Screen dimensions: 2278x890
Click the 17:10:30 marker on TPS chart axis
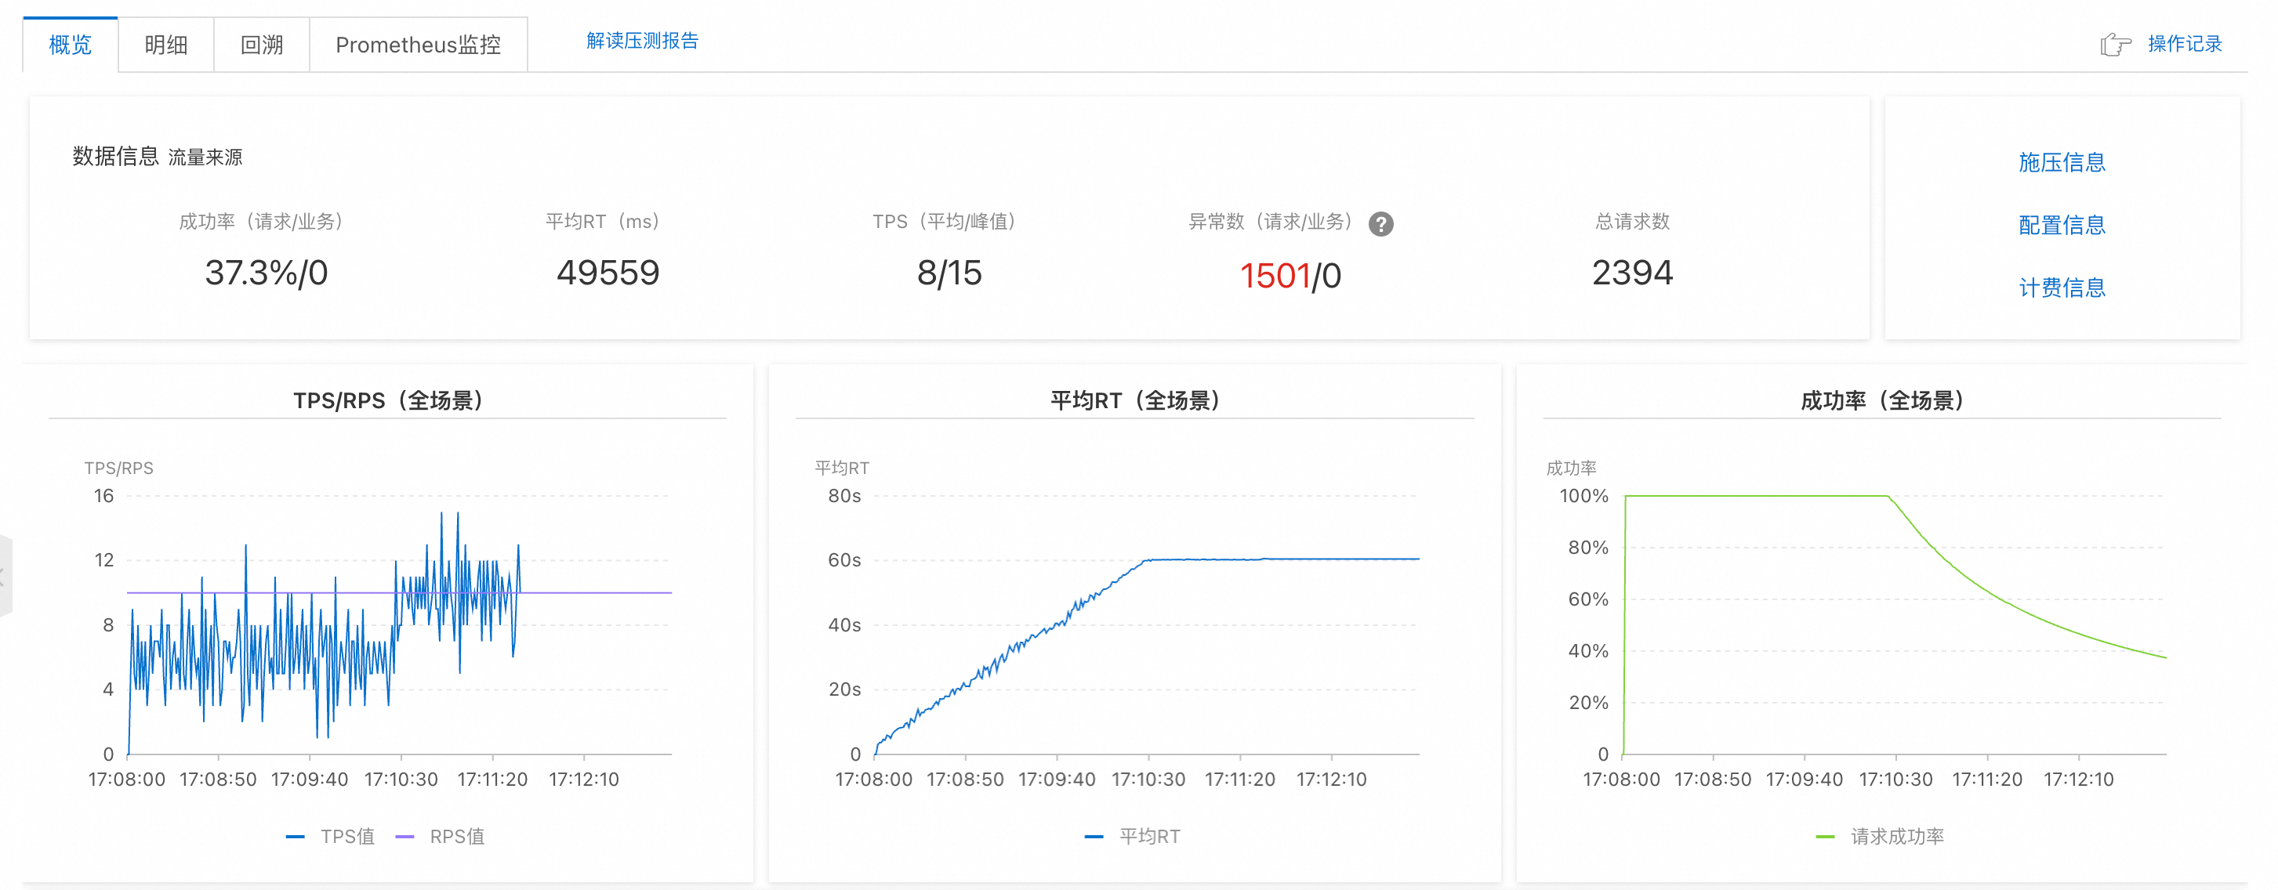[x=401, y=779]
